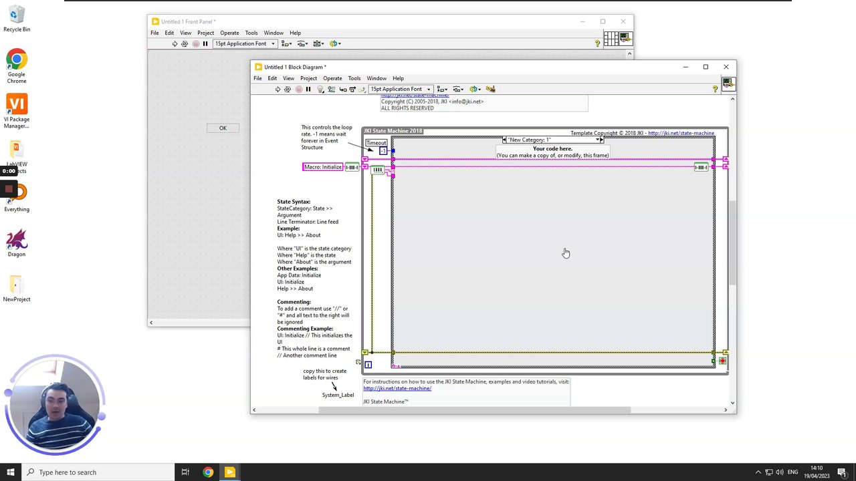
Task: Select previous case in case structure selector
Action: pos(504,140)
